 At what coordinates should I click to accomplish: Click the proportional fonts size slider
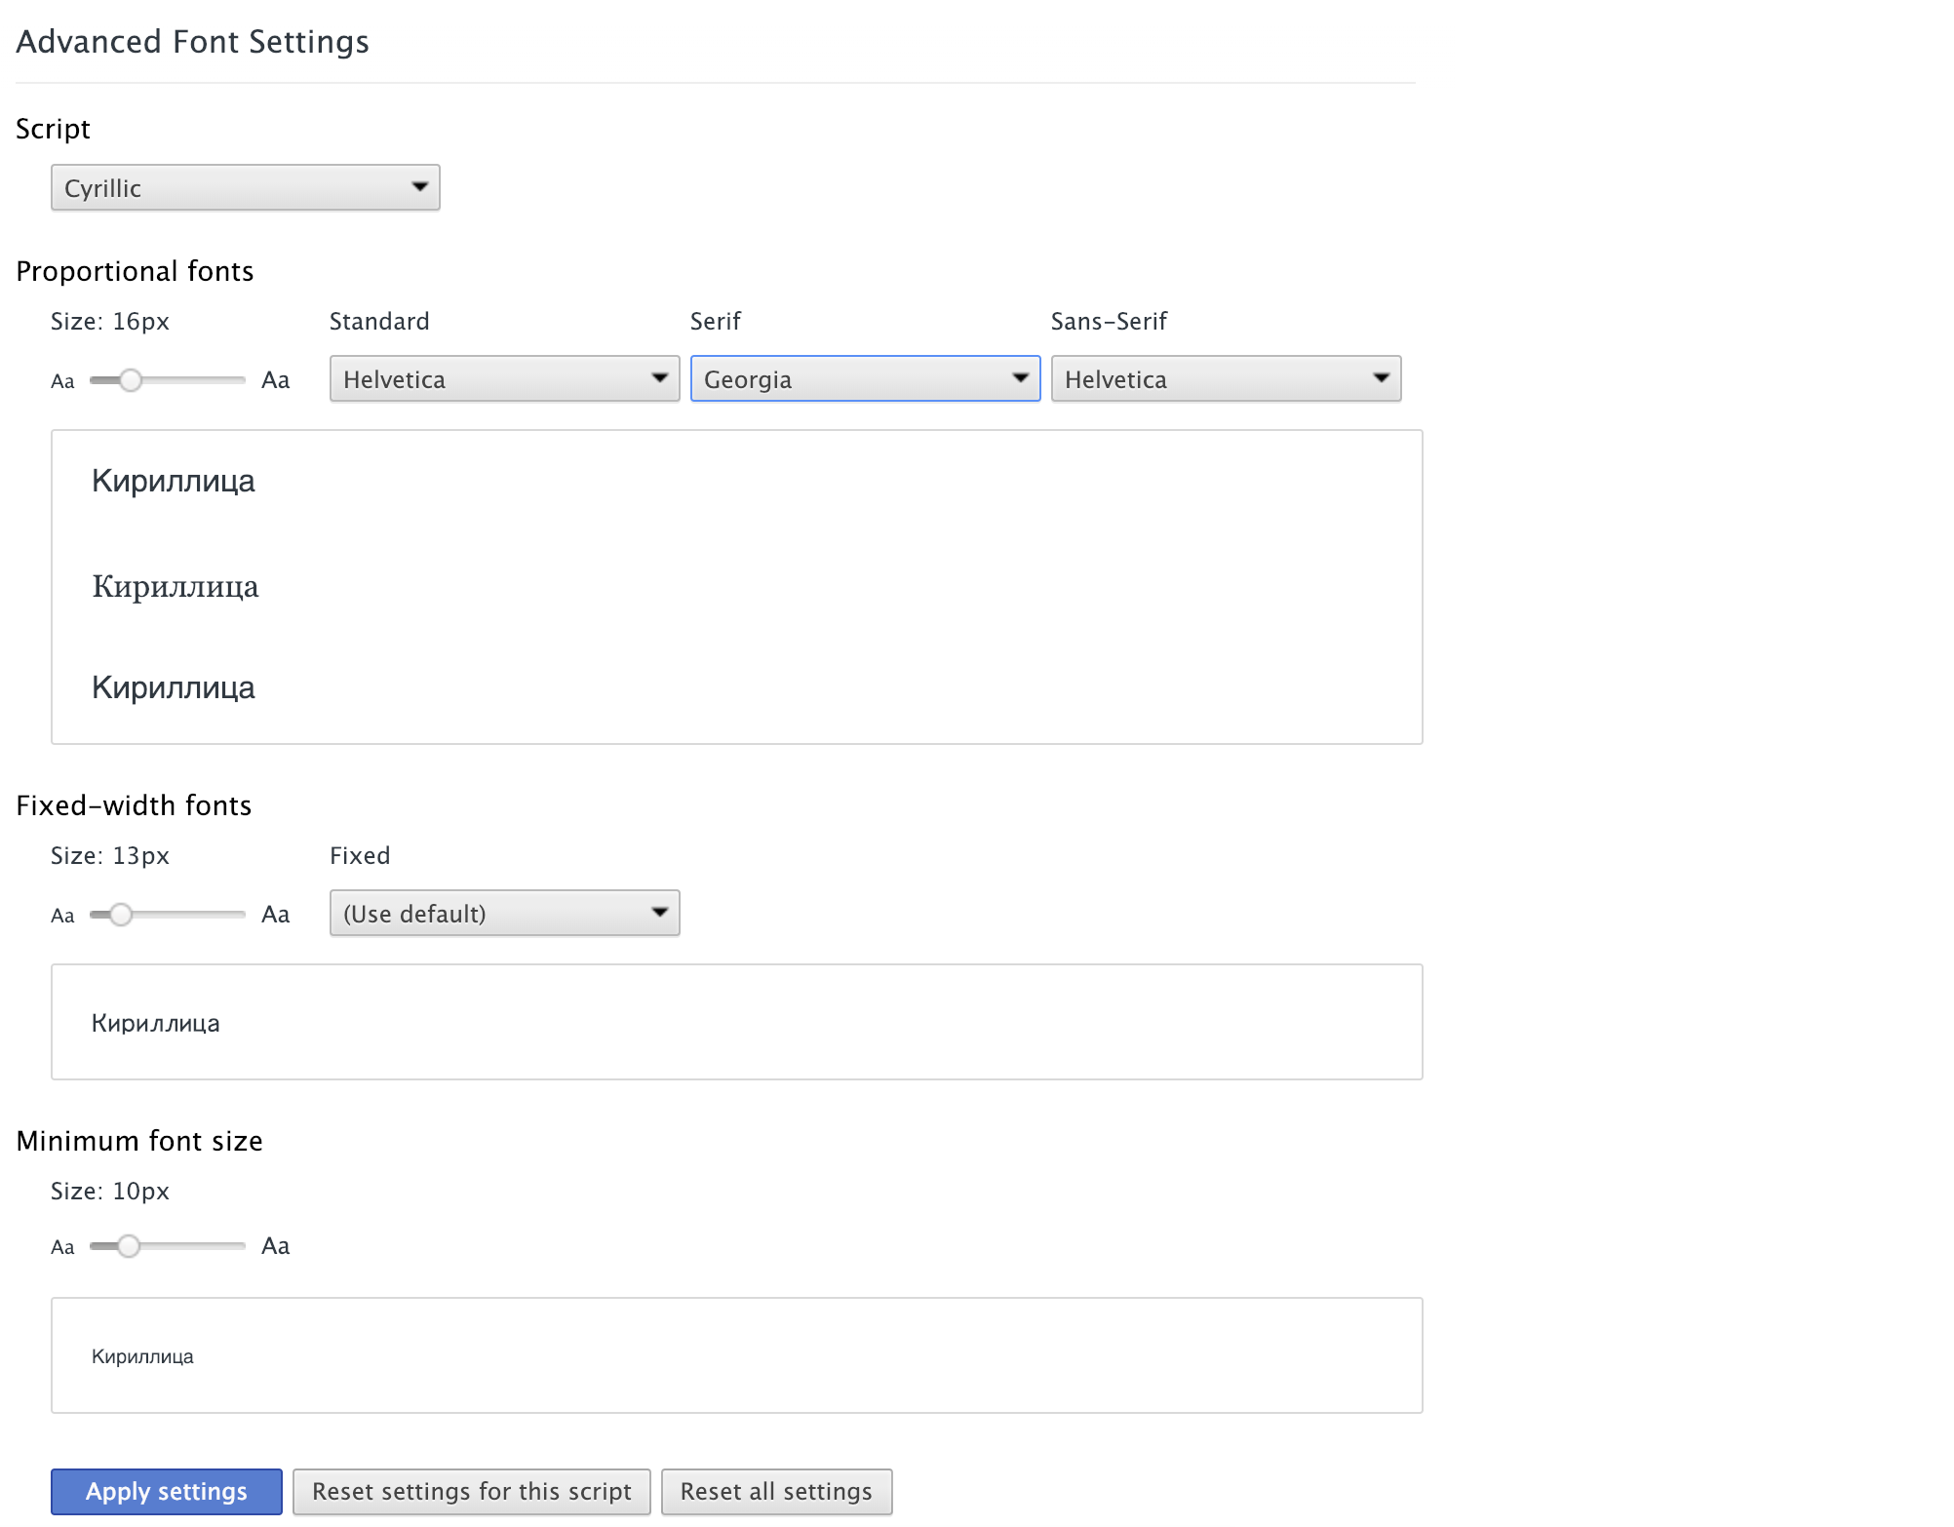pos(168,380)
